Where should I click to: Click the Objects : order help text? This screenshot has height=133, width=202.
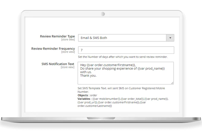coord(87,95)
